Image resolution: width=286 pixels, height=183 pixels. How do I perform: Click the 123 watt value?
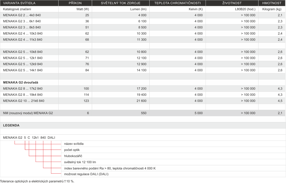pos(86,101)
